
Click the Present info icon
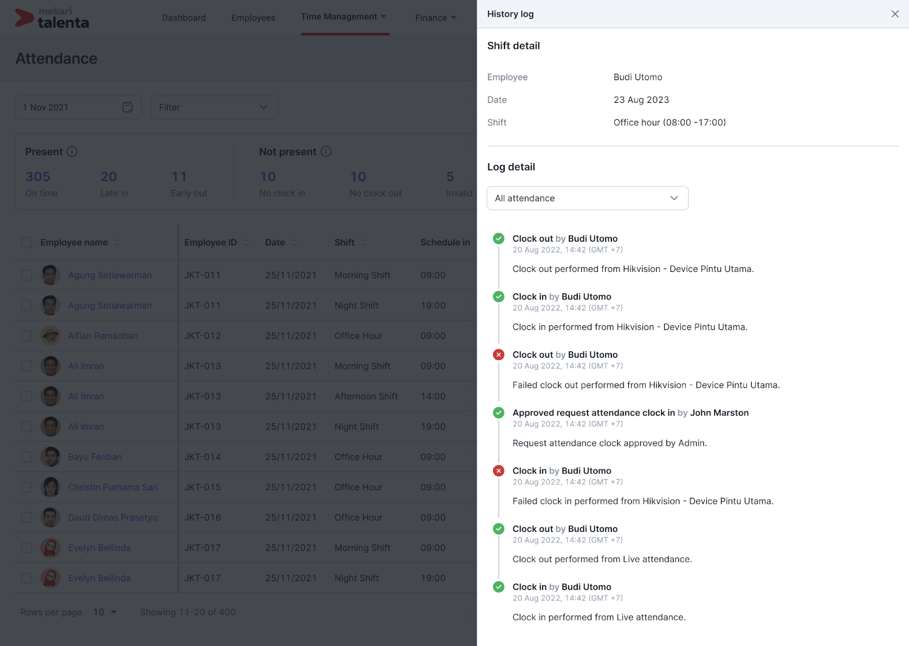coord(72,152)
